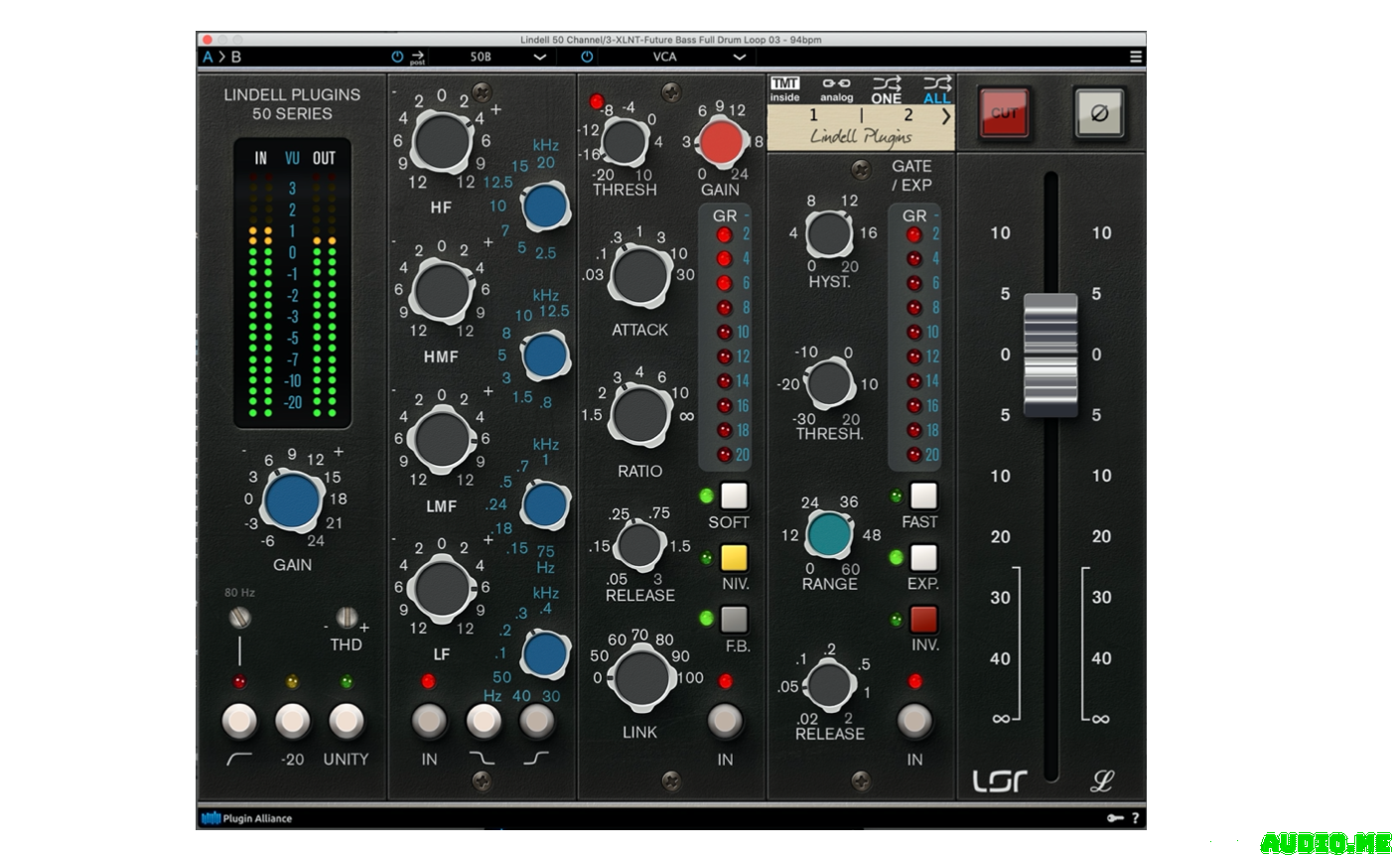Click the red CUT button
The height and width of the screenshot is (856, 1394).
[x=1004, y=113]
